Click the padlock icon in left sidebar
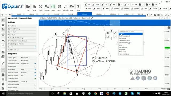The width and height of the screenshot is (171, 96). tap(3, 74)
